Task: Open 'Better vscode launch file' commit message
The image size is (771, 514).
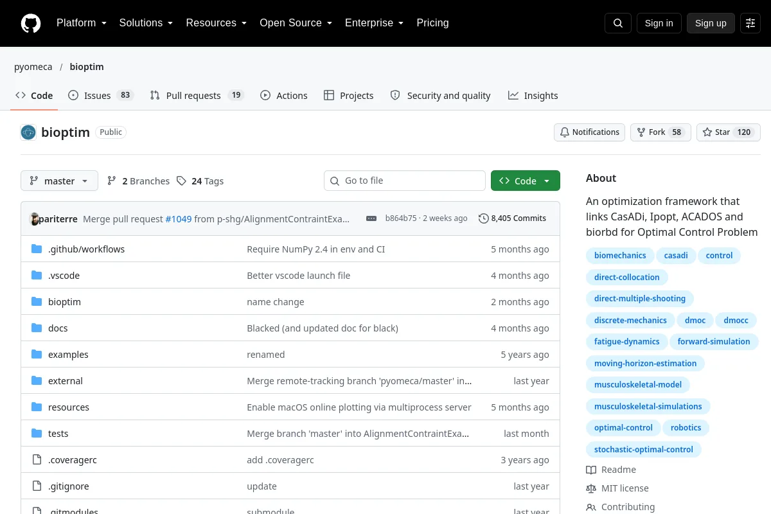Action: tap(299, 275)
